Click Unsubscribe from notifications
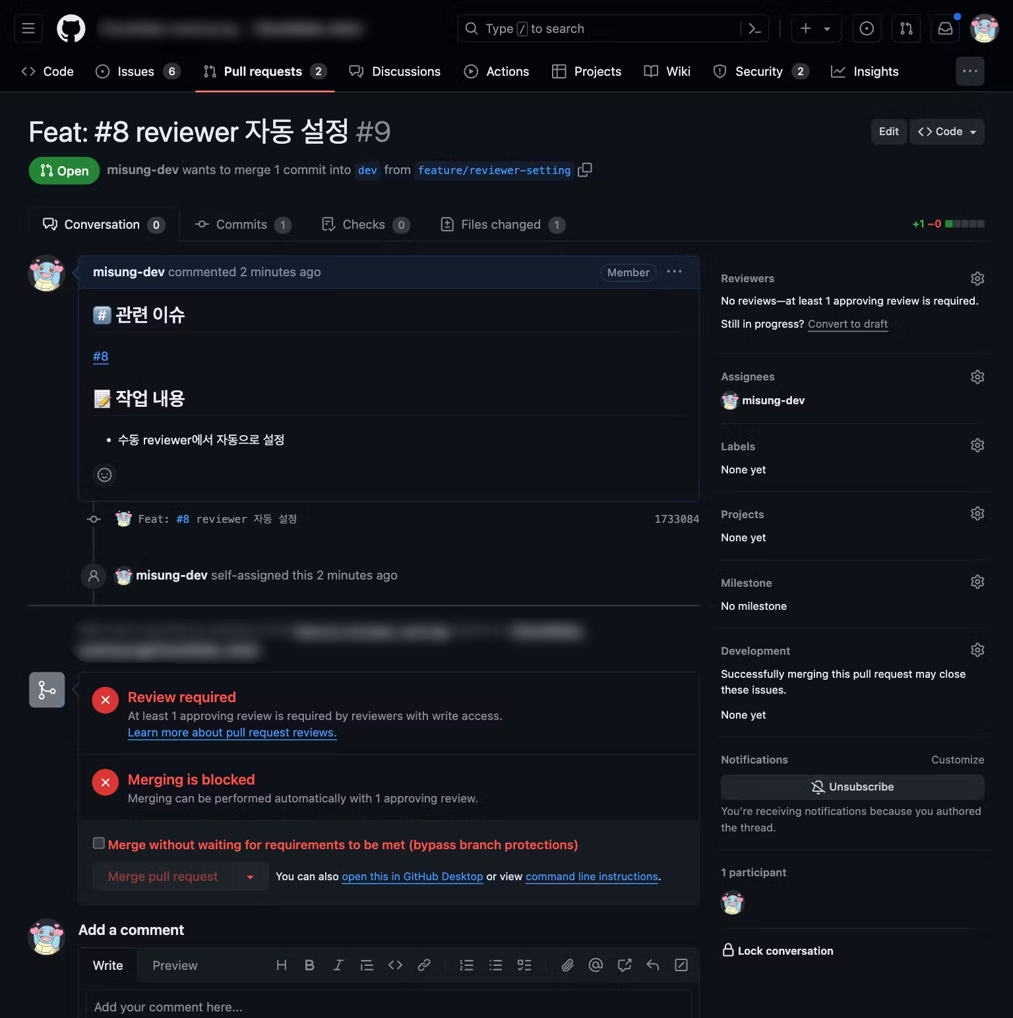Image resolution: width=1013 pixels, height=1018 pixels. (x=852, y=787)
